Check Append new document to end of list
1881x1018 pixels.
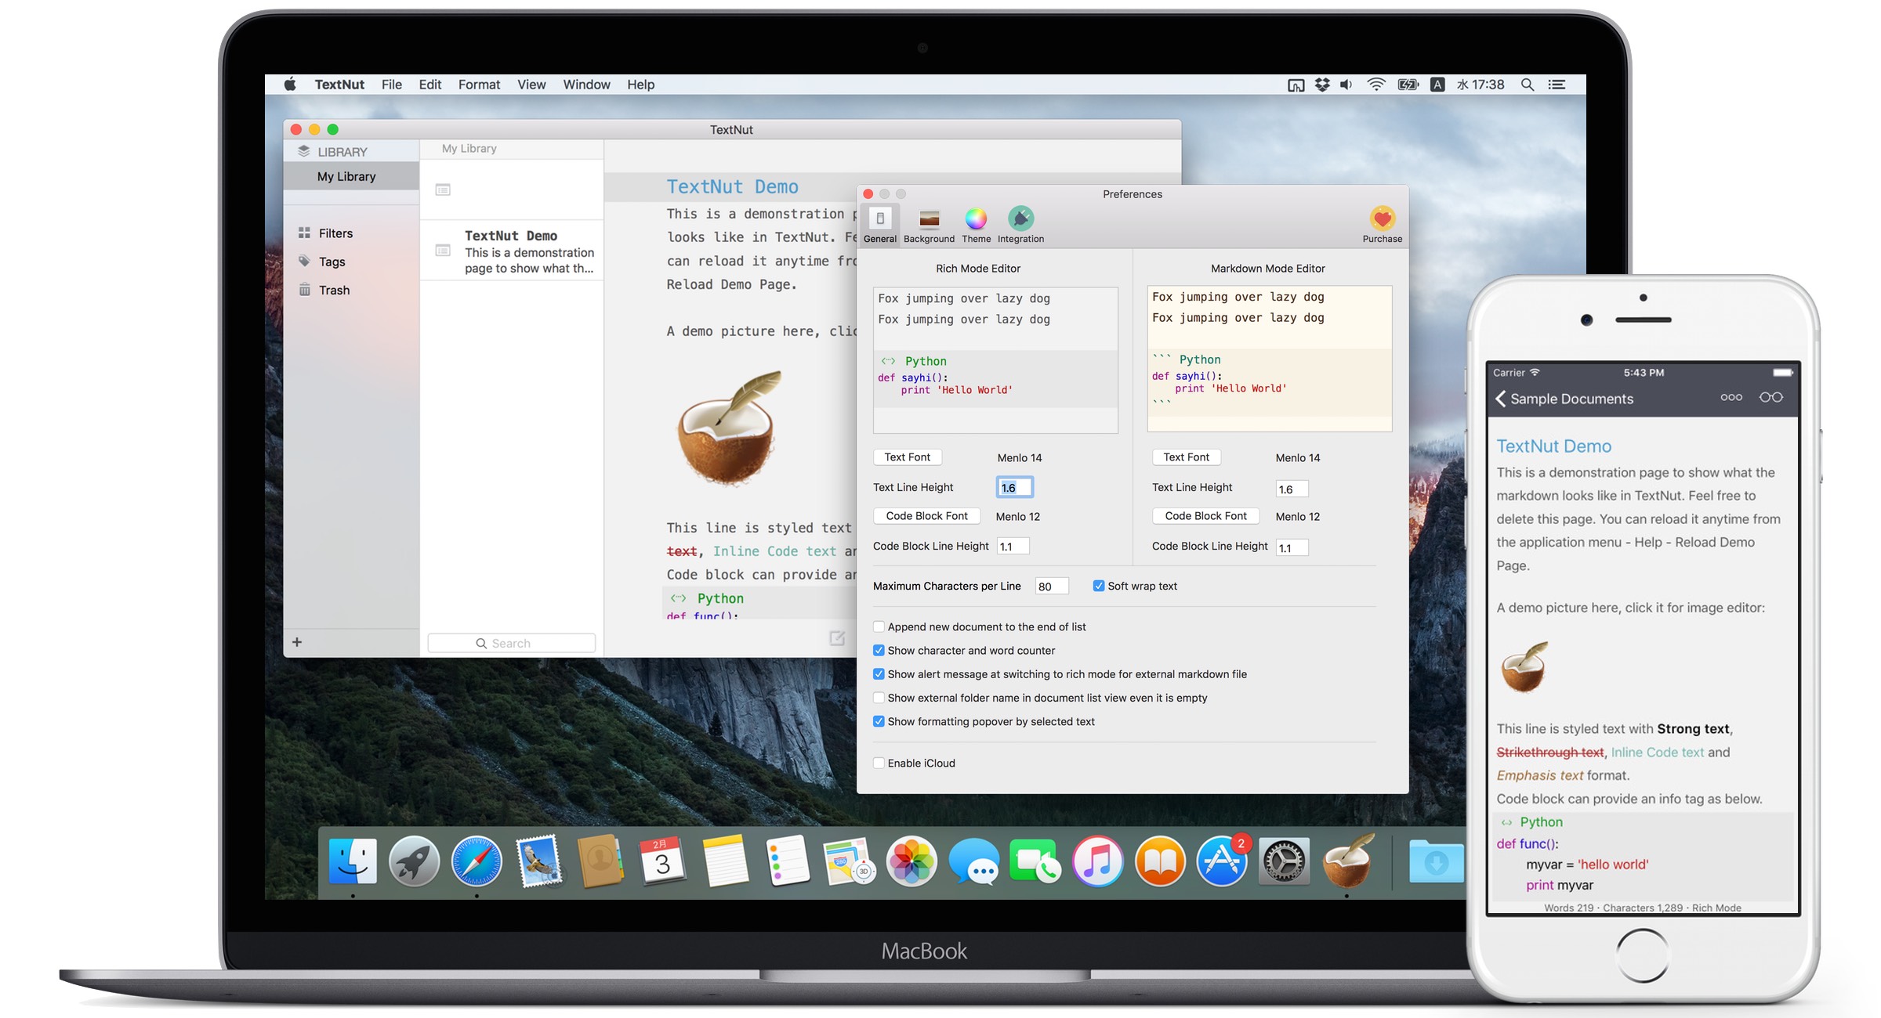point(879,626)
